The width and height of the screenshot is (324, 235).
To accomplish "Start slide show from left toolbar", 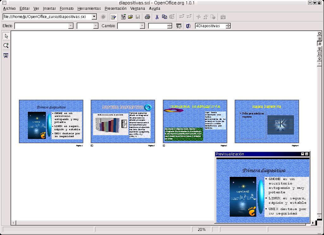I will click(6, 56).
